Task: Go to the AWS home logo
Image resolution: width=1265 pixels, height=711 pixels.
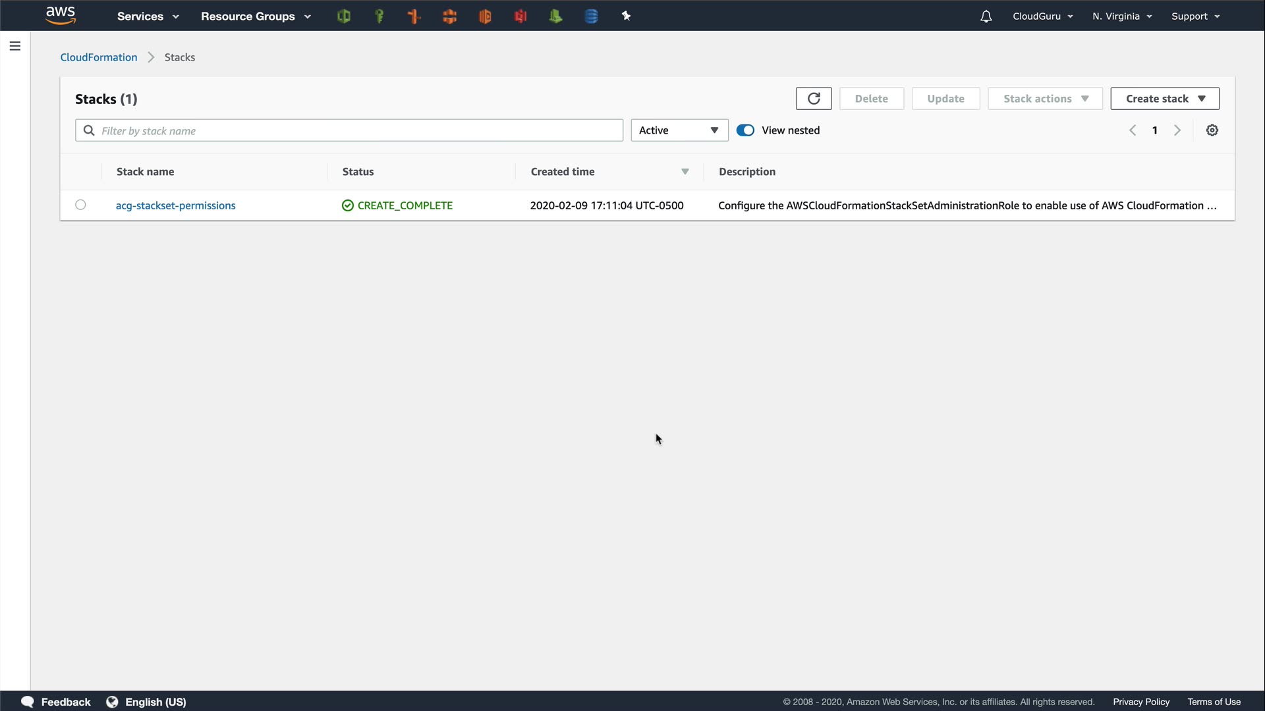Action: pos(61,16)
